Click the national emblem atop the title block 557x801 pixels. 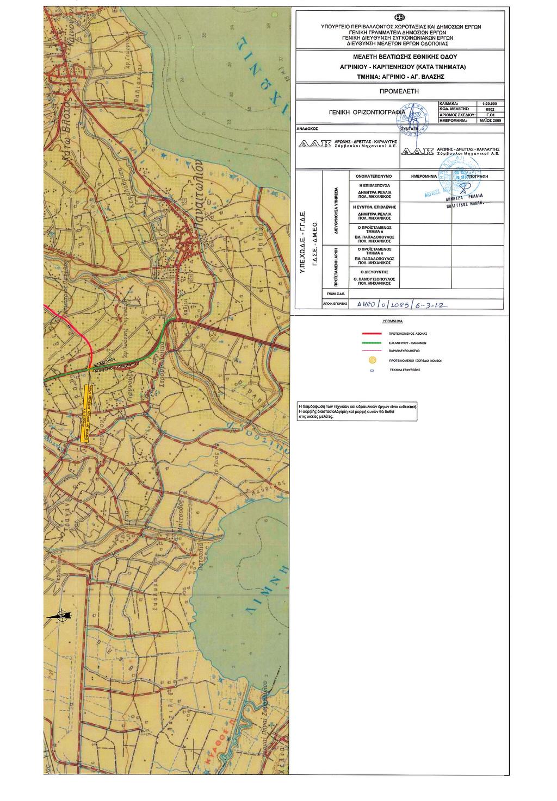point(400,17)
